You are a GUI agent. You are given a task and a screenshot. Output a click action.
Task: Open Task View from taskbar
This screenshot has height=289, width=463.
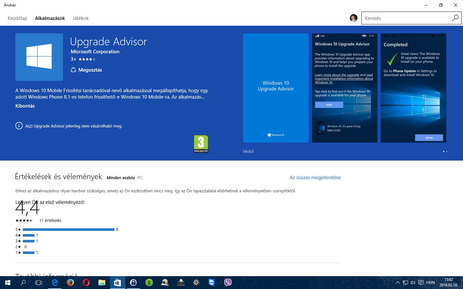pos(39,283)
